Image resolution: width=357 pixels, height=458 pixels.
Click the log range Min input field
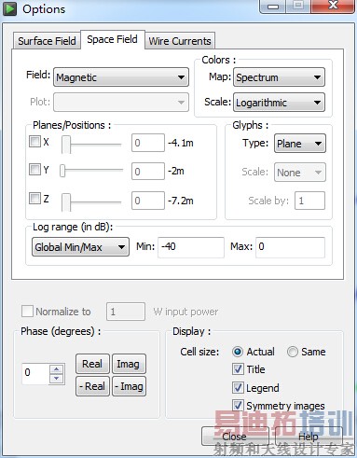[x=191, y=247]
